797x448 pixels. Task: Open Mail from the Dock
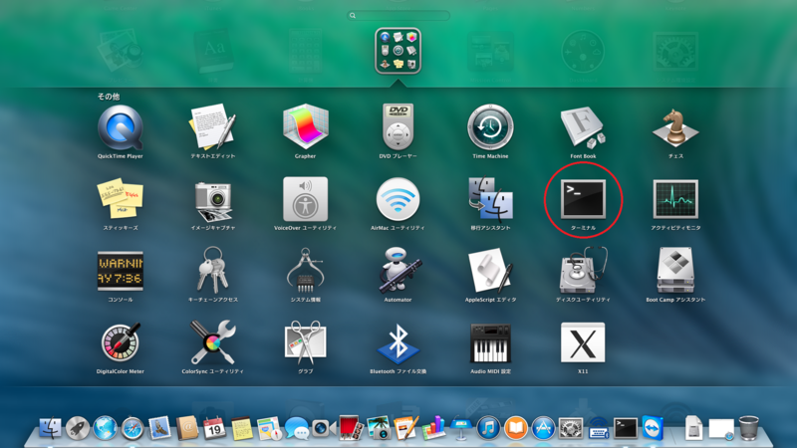[159, 428]
